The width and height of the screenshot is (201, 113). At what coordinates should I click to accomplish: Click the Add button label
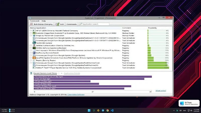click(62, 24)
